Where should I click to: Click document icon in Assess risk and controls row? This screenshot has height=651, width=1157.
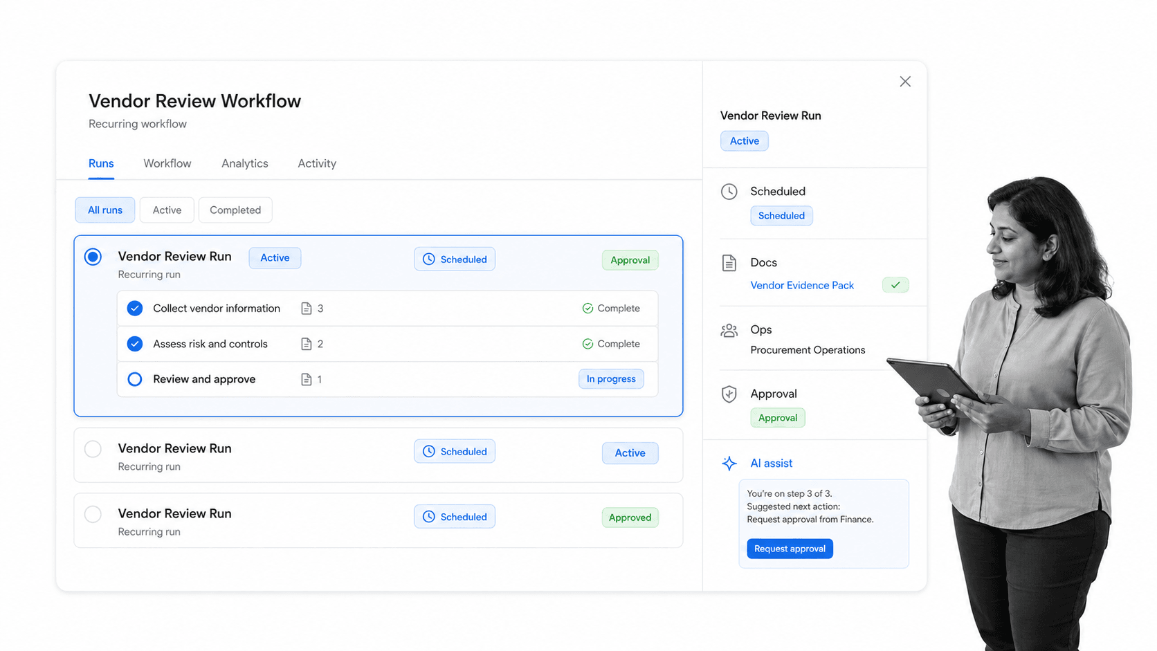click(x=307, y=344)
